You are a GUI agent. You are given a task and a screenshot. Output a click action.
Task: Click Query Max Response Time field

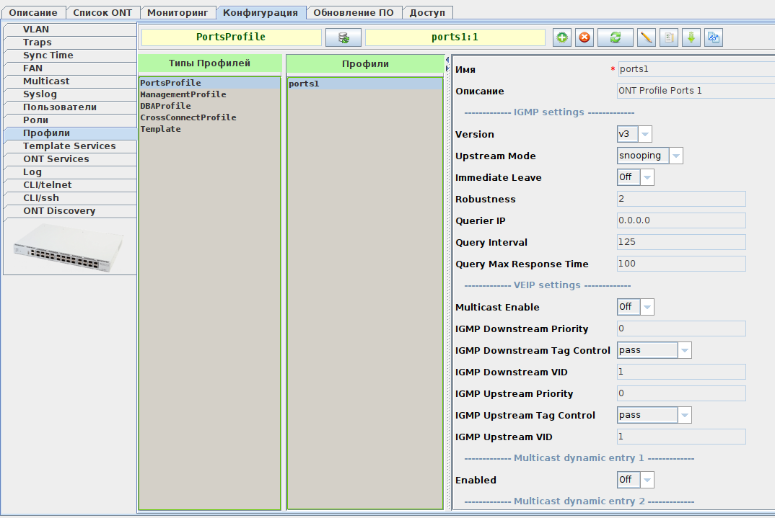click(682, 264)
